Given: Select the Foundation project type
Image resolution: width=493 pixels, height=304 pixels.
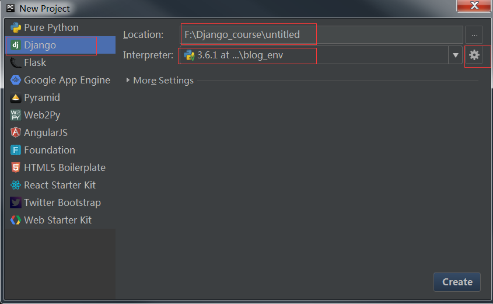Looking at the screenshot, I should click(60, 151).
